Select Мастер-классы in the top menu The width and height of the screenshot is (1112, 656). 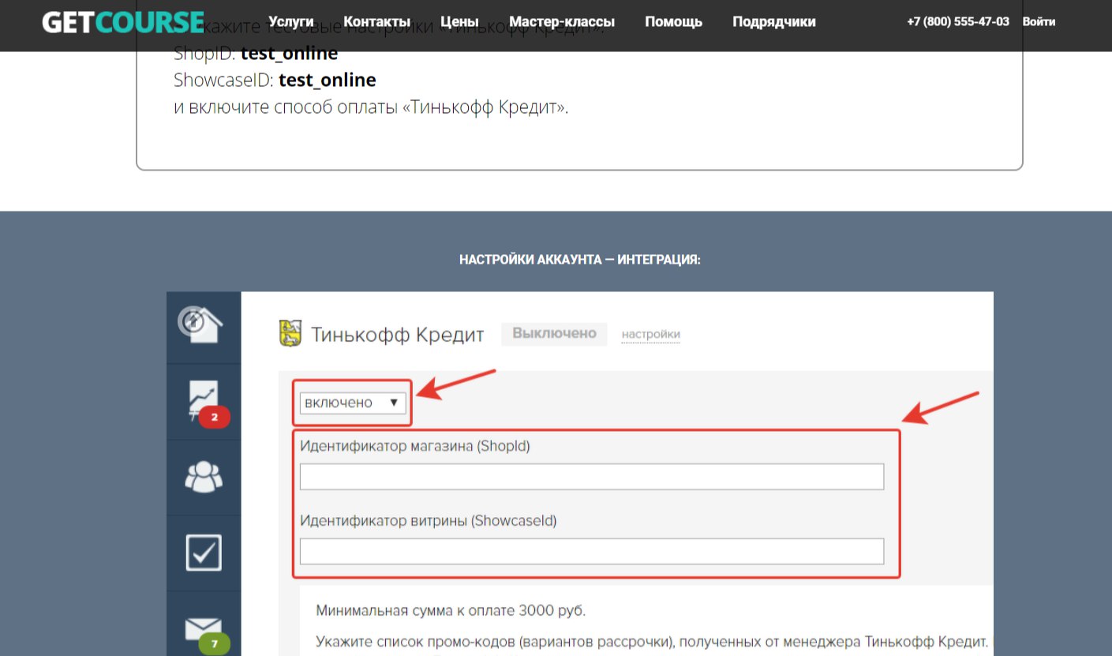tap(562, 22)
